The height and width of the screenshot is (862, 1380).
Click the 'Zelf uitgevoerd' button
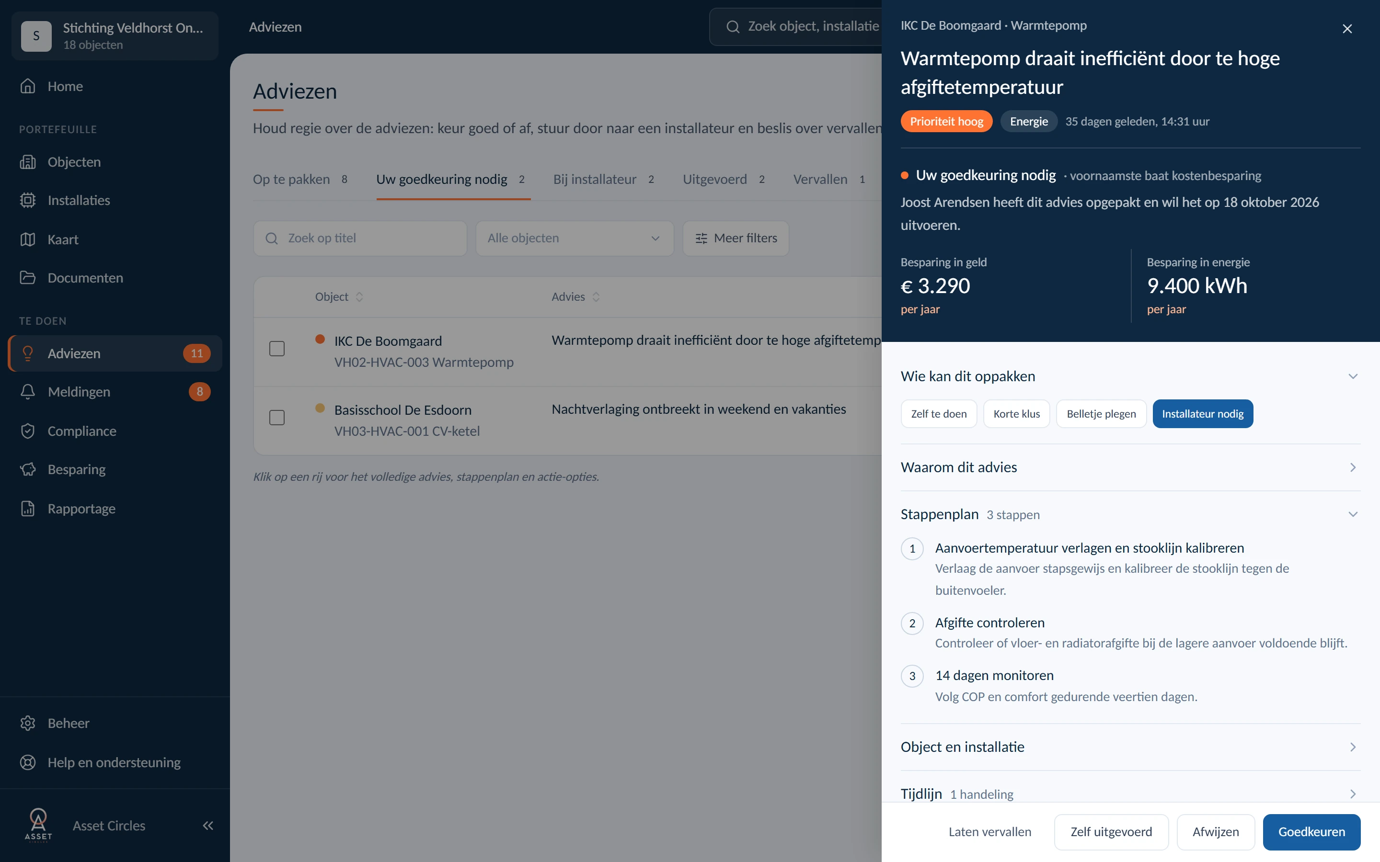coord(1111,832)
